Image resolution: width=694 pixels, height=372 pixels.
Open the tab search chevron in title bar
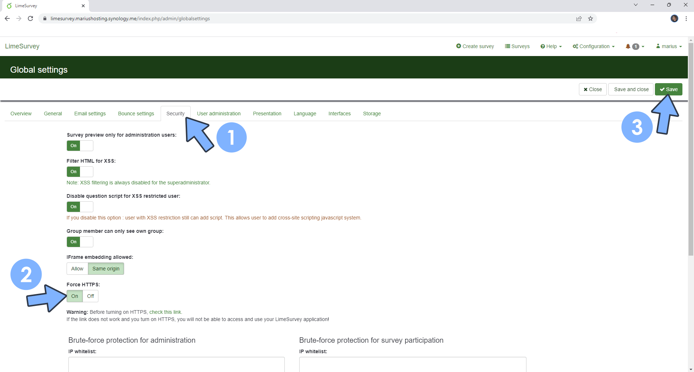point(636,5)
